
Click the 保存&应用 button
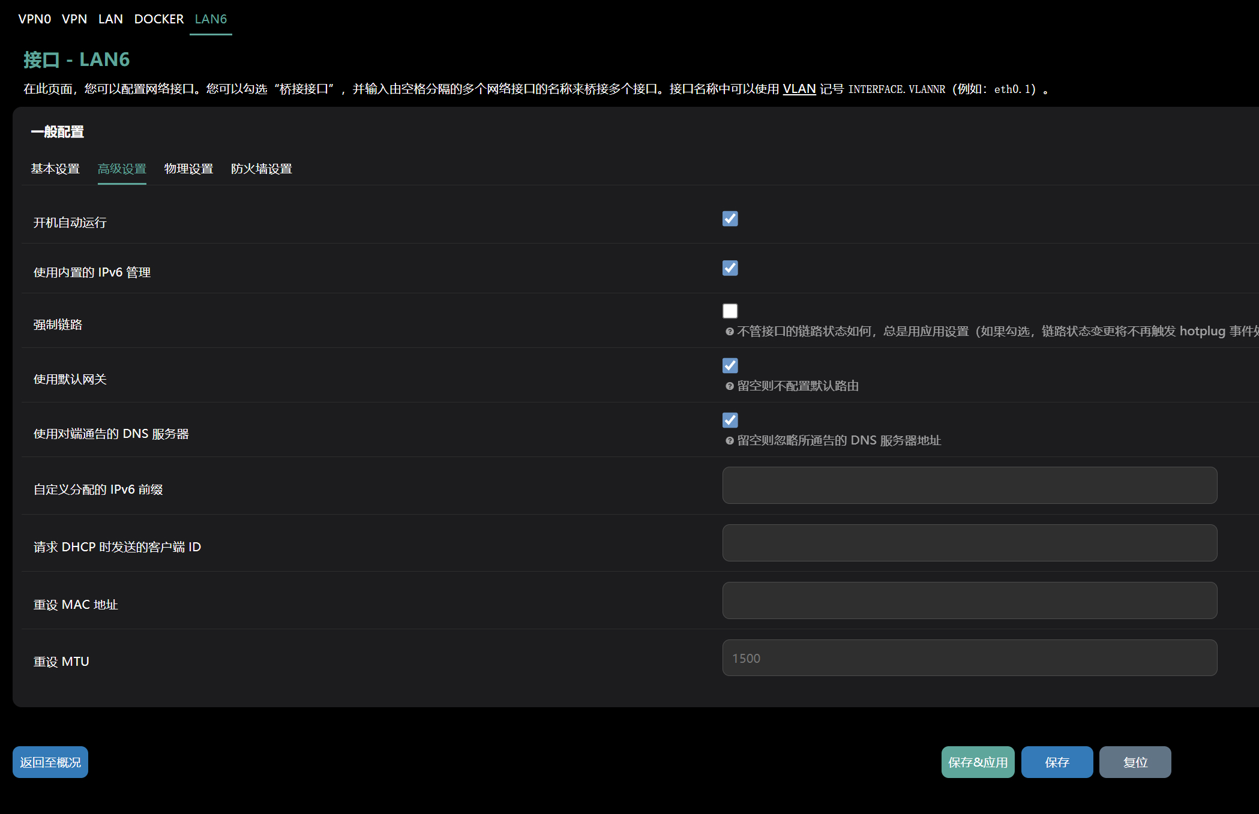[978, 762]
